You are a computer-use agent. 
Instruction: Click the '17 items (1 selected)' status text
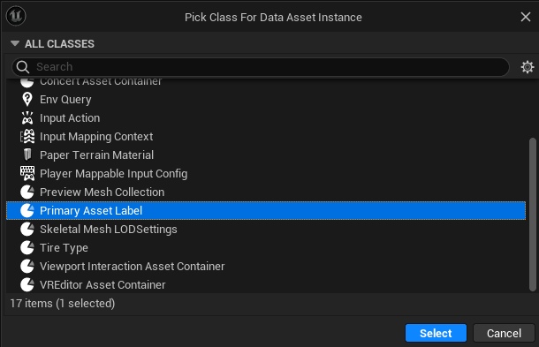(63, 304)
